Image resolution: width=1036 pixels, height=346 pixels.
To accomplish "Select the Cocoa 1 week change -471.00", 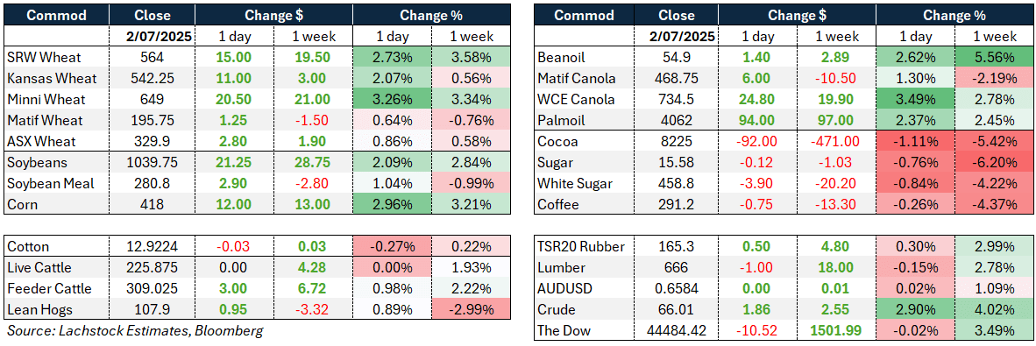I will tap(836, 141).
